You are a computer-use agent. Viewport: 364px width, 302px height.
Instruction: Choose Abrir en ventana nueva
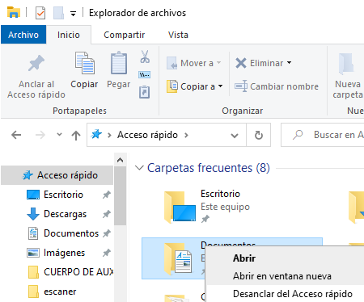pos(282,276)
